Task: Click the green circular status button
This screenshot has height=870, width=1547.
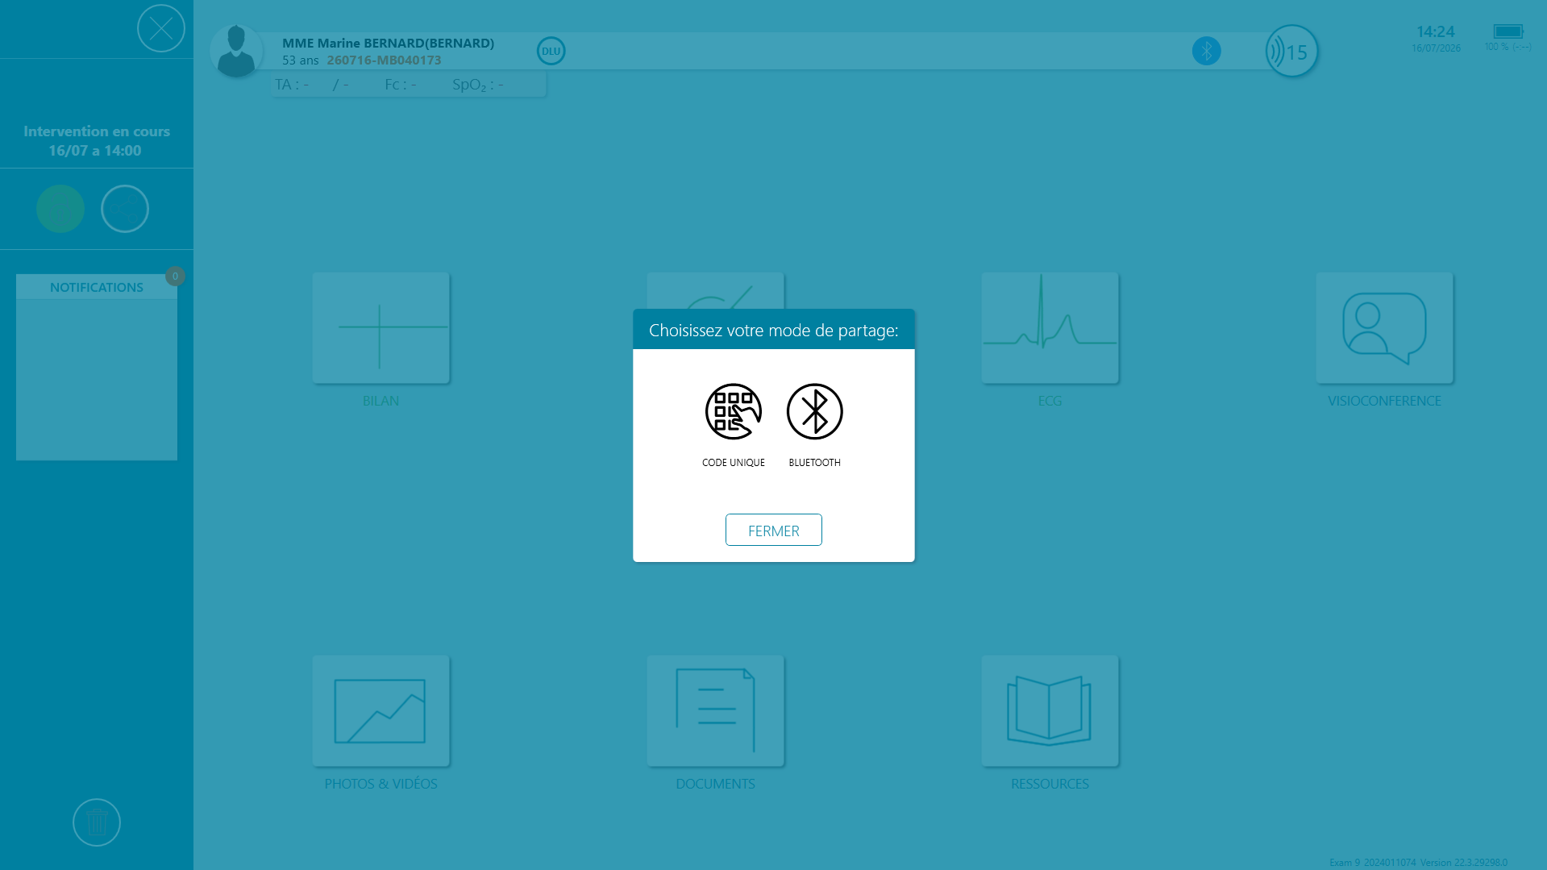Action: tap(60, 209)
